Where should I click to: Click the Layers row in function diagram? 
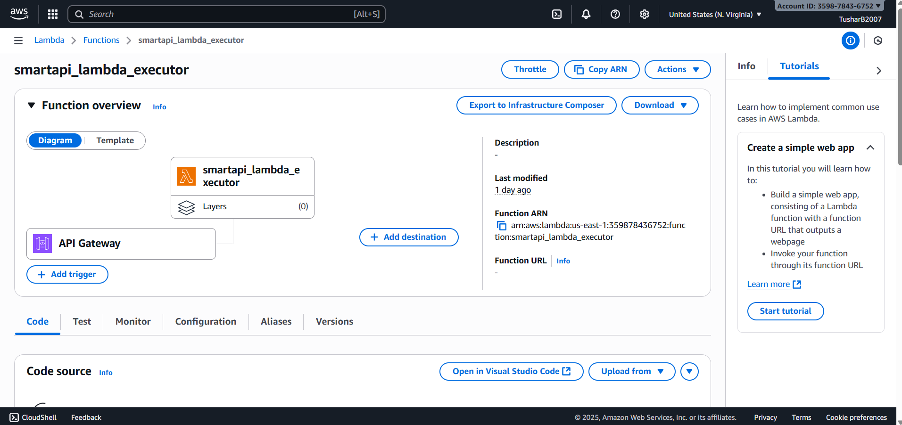tap(242, 207)
